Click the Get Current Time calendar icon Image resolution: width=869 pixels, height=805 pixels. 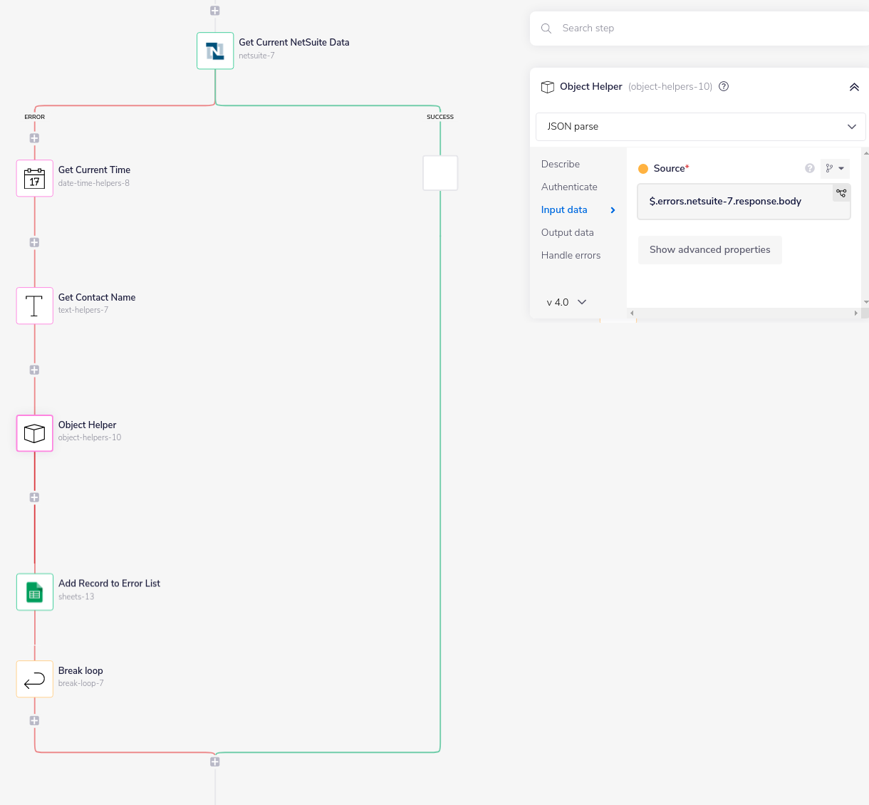35,178
